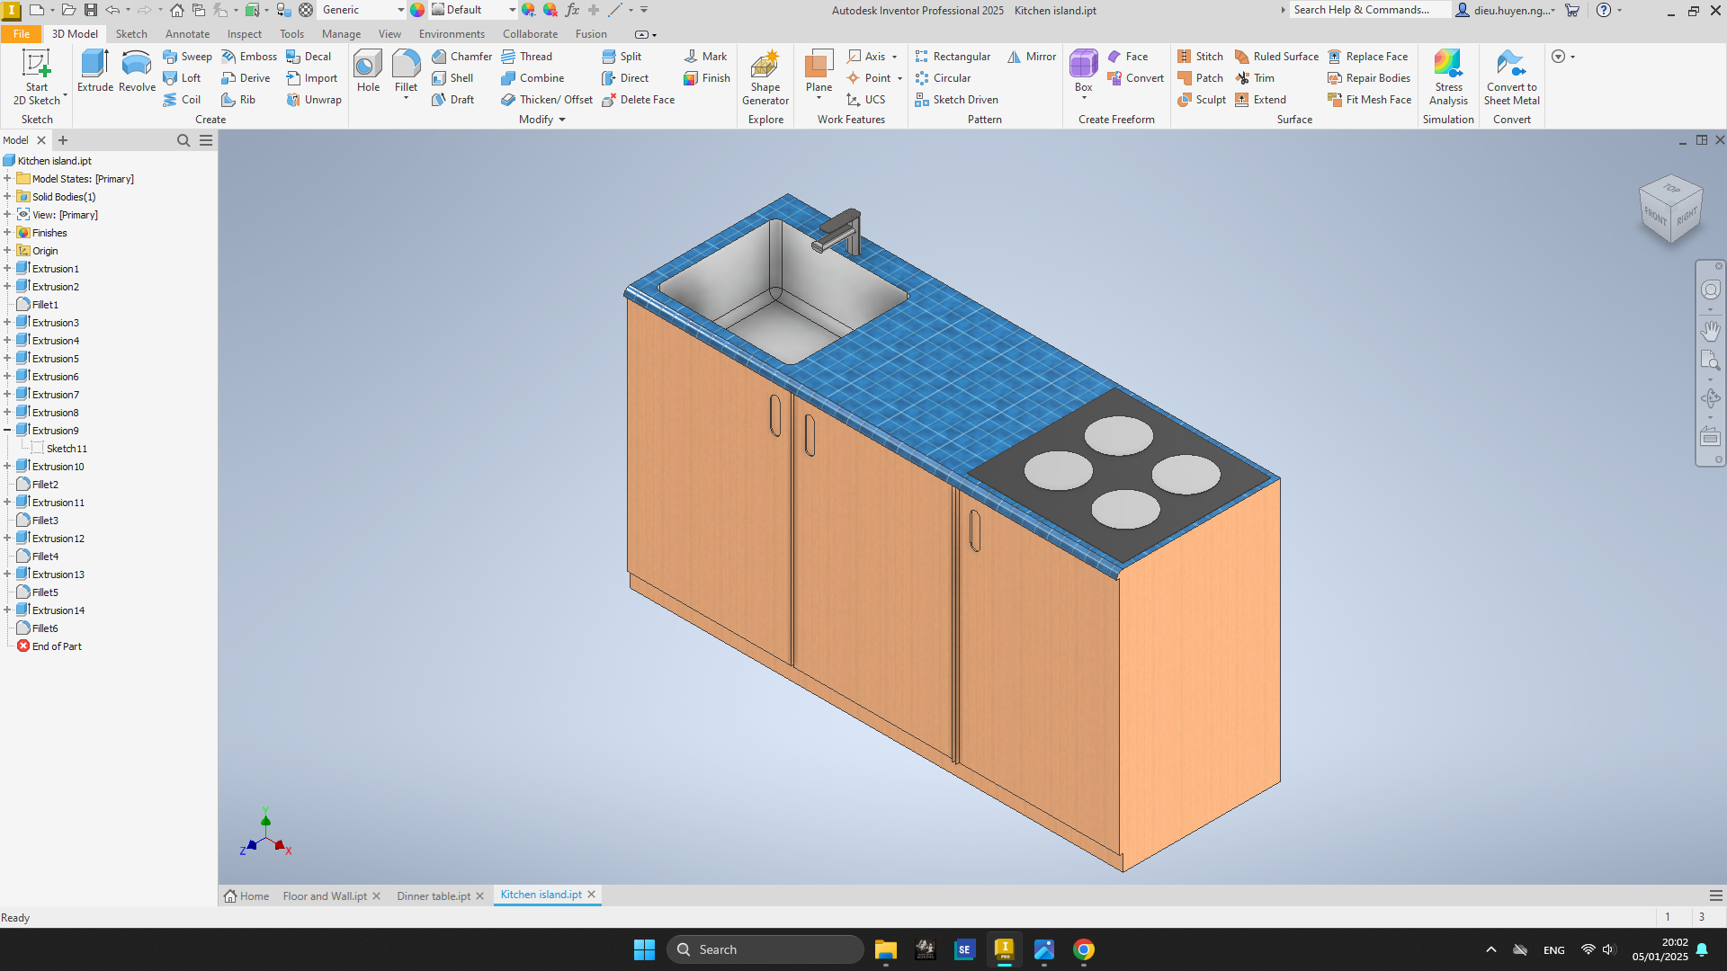Switch to the Annotate ribbon tab
The image size is (1727, 971).
(187, 34)
